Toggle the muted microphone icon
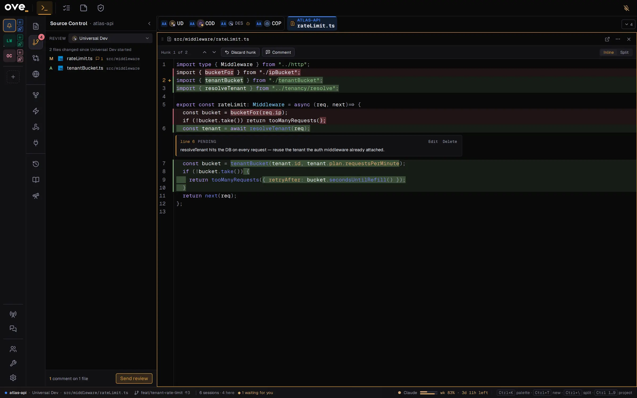The image size is (637, 398). click(627, 8)
